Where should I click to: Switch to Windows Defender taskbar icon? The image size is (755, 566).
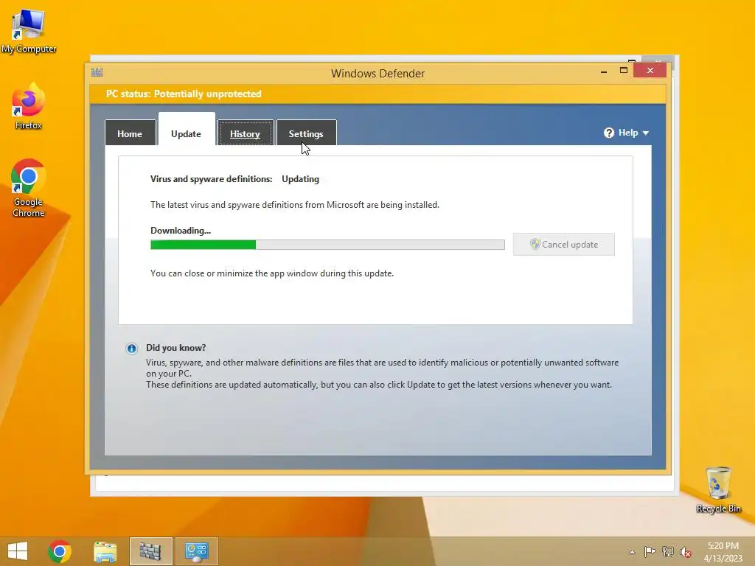pos(150,551)
